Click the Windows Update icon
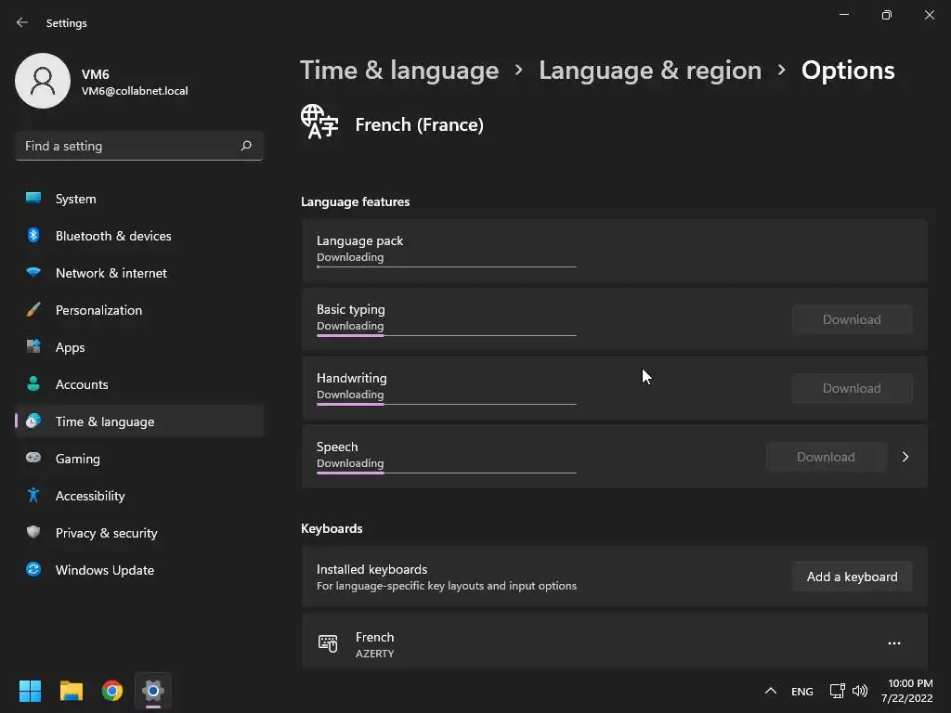Image resolution: width=951 pixels, height=713 pixels. 33,570
